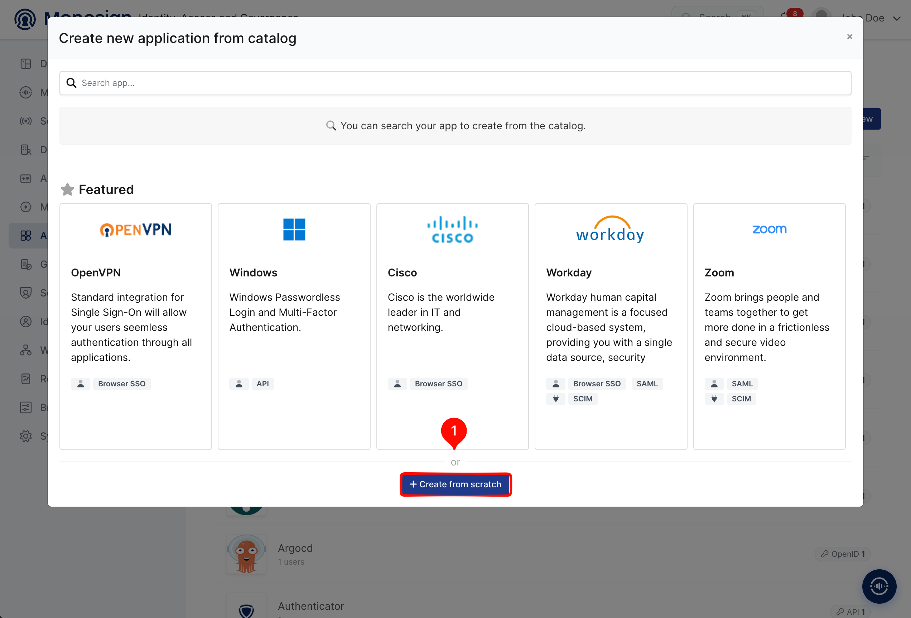Click the Workday card title
Image resolution: width=911 pixels, height=618 pixels.
[569, 273]
